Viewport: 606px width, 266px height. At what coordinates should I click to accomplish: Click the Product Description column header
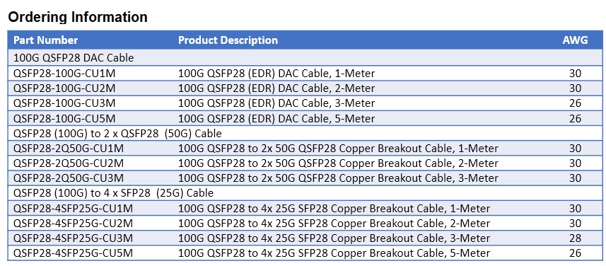click(x=228, y=40)
